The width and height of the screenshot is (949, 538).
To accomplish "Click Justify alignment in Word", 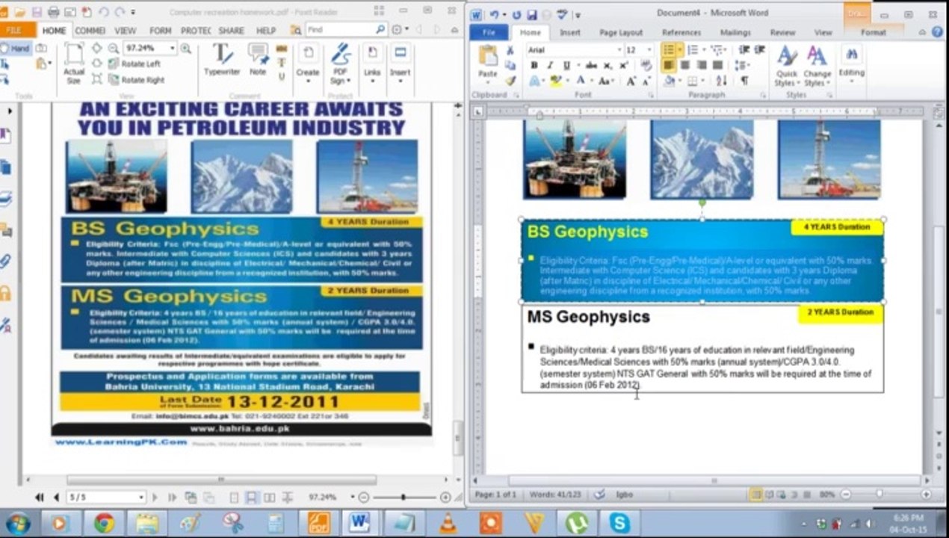I will click(718, 66).
